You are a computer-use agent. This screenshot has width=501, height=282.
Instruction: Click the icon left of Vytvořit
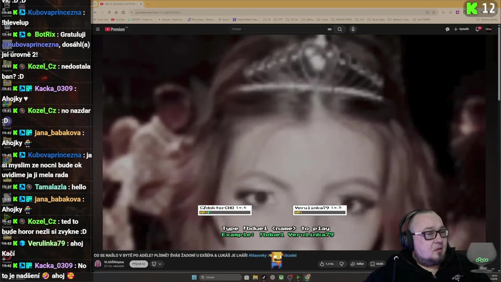pyautogui.click(x=447, y=29)
